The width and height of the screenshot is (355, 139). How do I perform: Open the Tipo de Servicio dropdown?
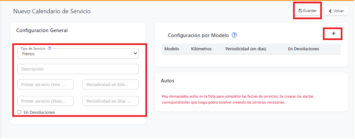[78, 54]
